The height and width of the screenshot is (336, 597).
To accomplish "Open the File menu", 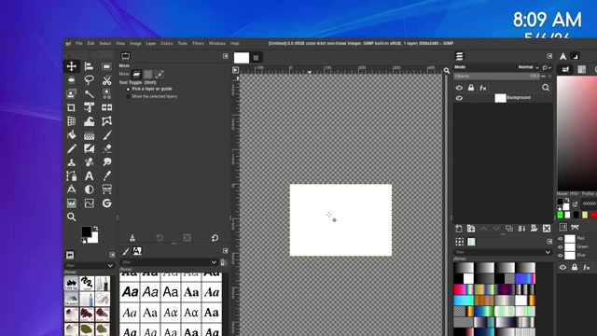I will (78, 44).
